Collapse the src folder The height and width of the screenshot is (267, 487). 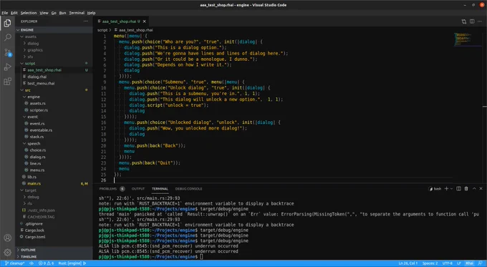(54, 90)
